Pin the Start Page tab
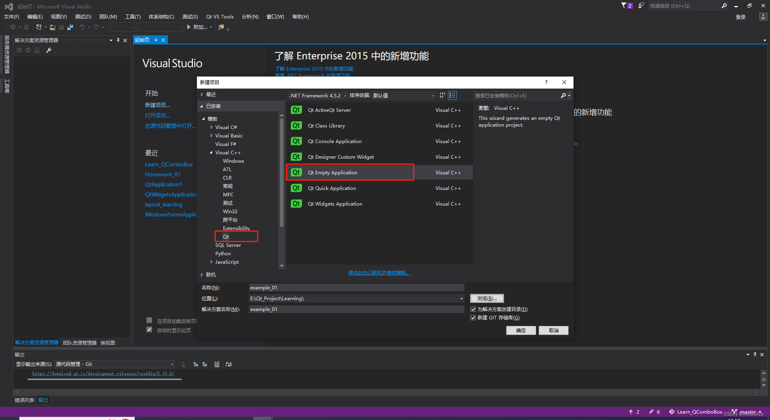This screenshot has height=420, width=770. pos(156,40)
